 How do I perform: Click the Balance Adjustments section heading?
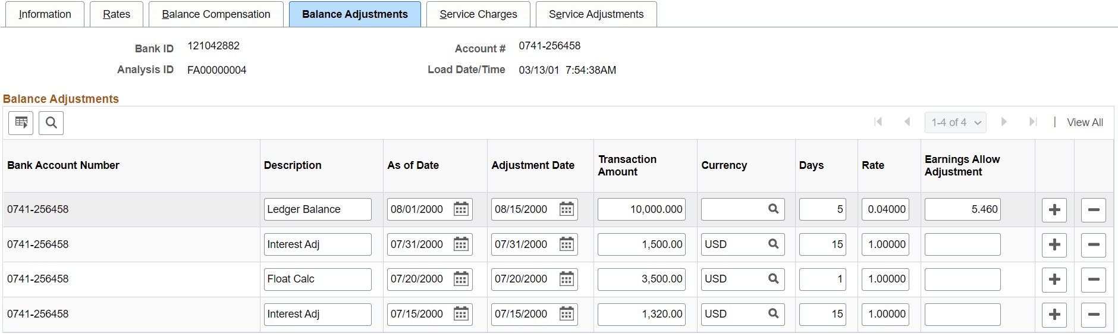(61, 99)
